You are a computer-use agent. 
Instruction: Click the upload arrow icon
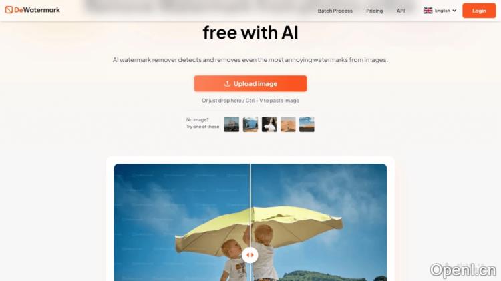tap(227, 83)
